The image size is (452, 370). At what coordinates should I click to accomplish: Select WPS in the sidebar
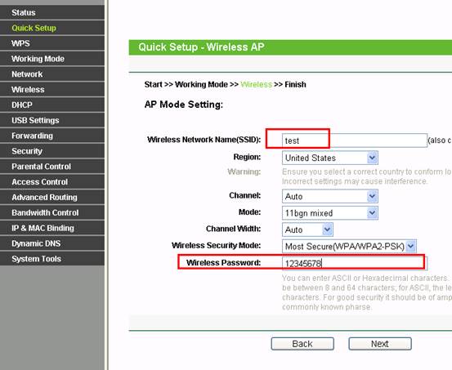[x=52, y=43]
